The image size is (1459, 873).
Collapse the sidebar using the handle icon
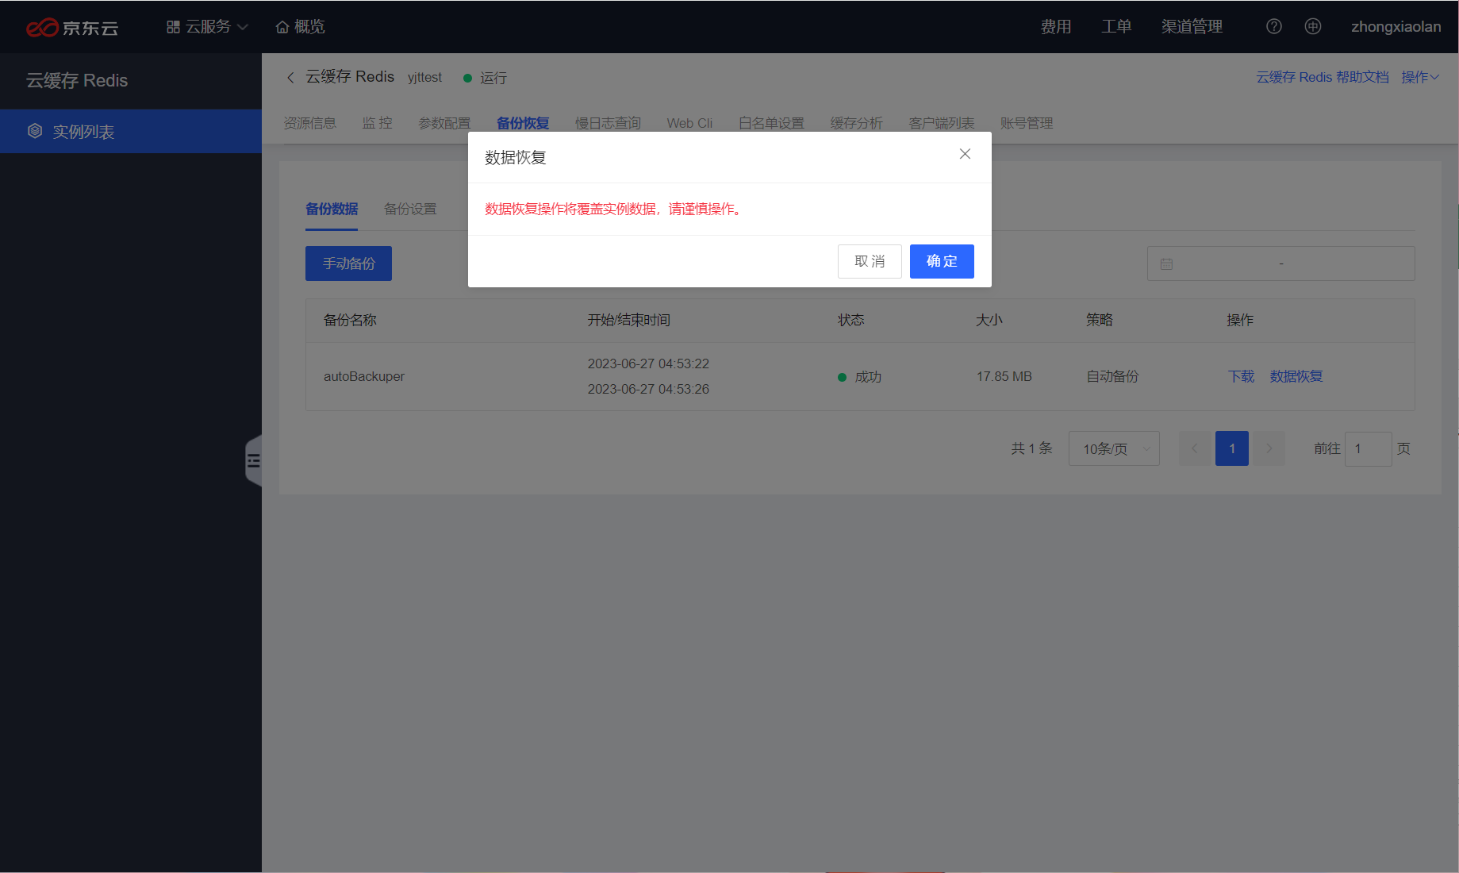[x=253, y=460]
